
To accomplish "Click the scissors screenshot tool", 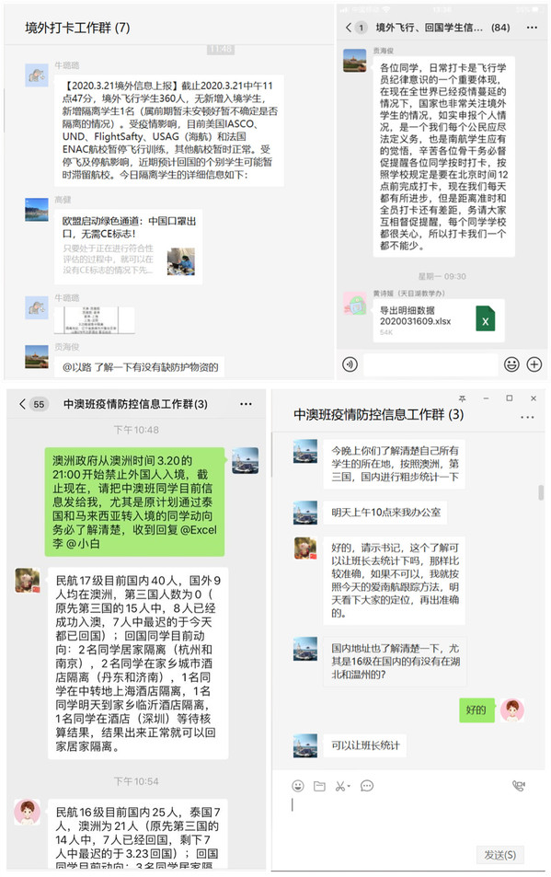I will (x=339, y=786).
